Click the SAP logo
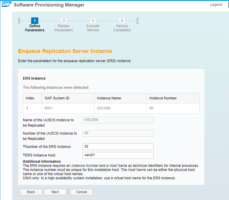 [7, 4]
